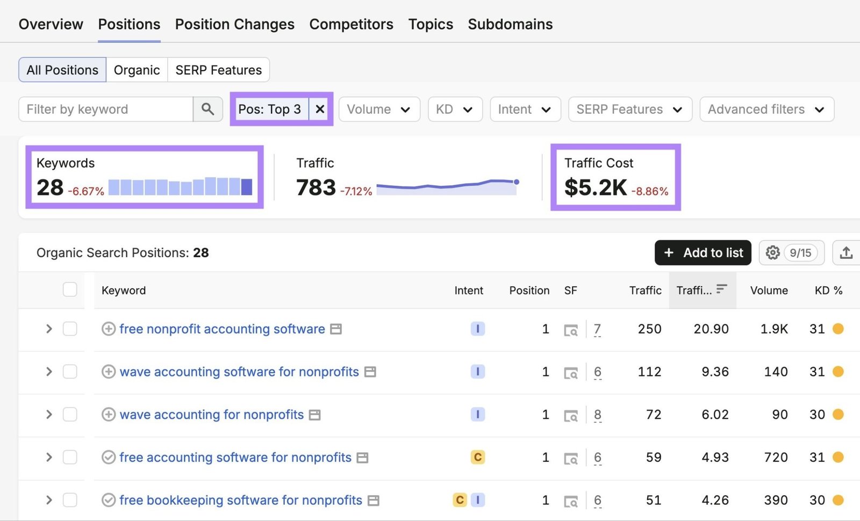Viewport: 860px width, 521px height.
Task: Select the SERP Features positions view
Action: pyautogui.click(x=219, y=70)
